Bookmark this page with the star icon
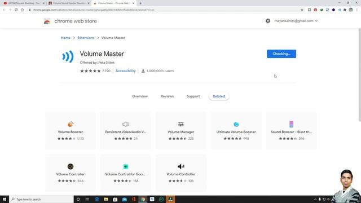 tap(302, 10)
